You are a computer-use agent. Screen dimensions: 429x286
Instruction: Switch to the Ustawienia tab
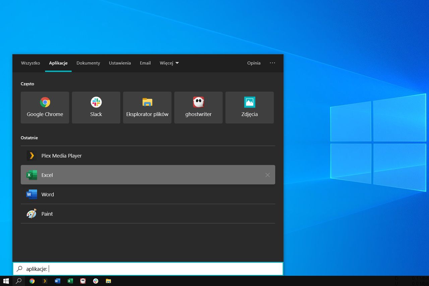(x=120, y=63)
